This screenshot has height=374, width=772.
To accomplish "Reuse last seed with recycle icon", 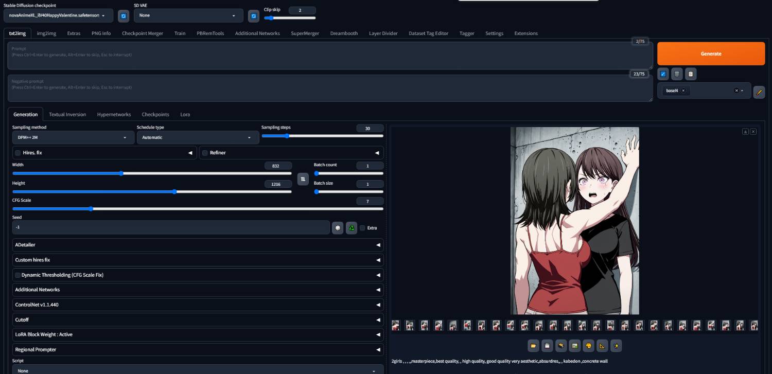I will (352, 228).
